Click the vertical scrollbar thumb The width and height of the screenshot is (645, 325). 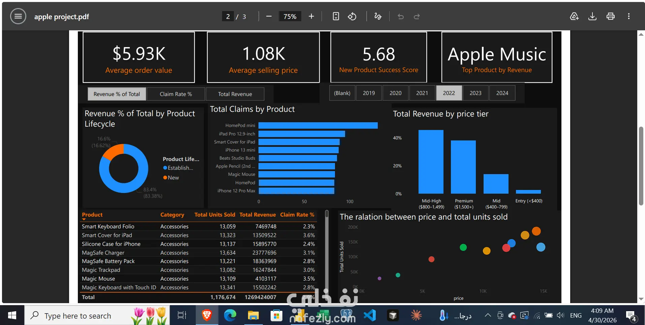[641, 166]
